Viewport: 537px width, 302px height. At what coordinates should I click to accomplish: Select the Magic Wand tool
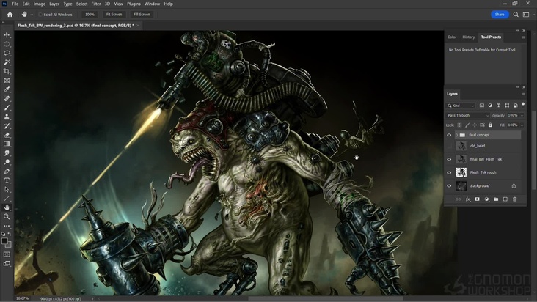point(7,62)
